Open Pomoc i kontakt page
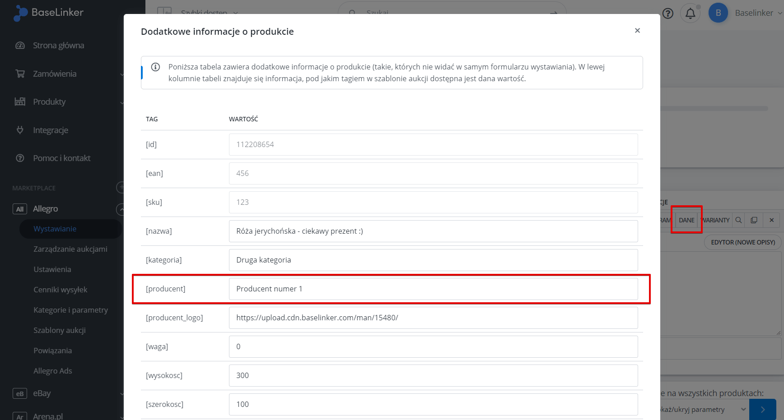The image size is (784, 420). [x=61, y=158]
